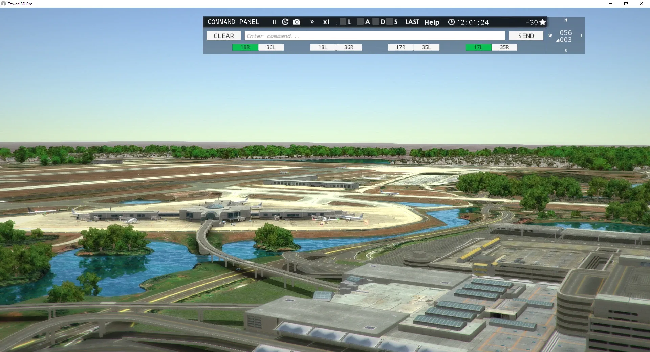The width and height of the screenshot is (650, 352).
Task: Toggle the L checkbox in command panel
Action: point(343,22)
